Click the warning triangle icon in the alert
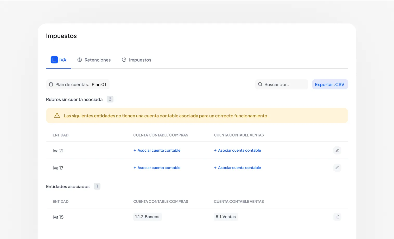 (x=57, y=115)
